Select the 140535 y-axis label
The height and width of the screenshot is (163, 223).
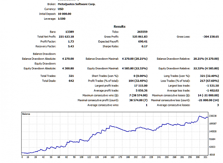pos(213,132)
